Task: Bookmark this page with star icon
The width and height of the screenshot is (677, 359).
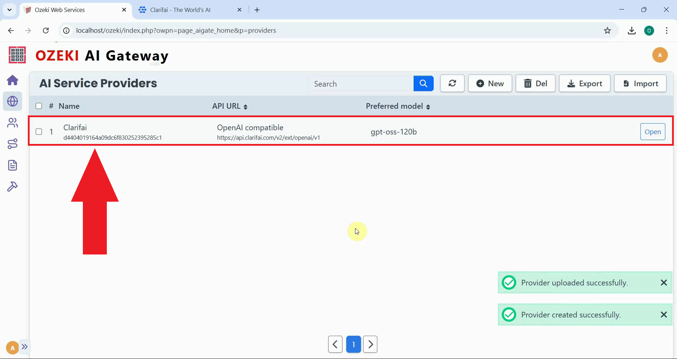Action: pos(607,31)
